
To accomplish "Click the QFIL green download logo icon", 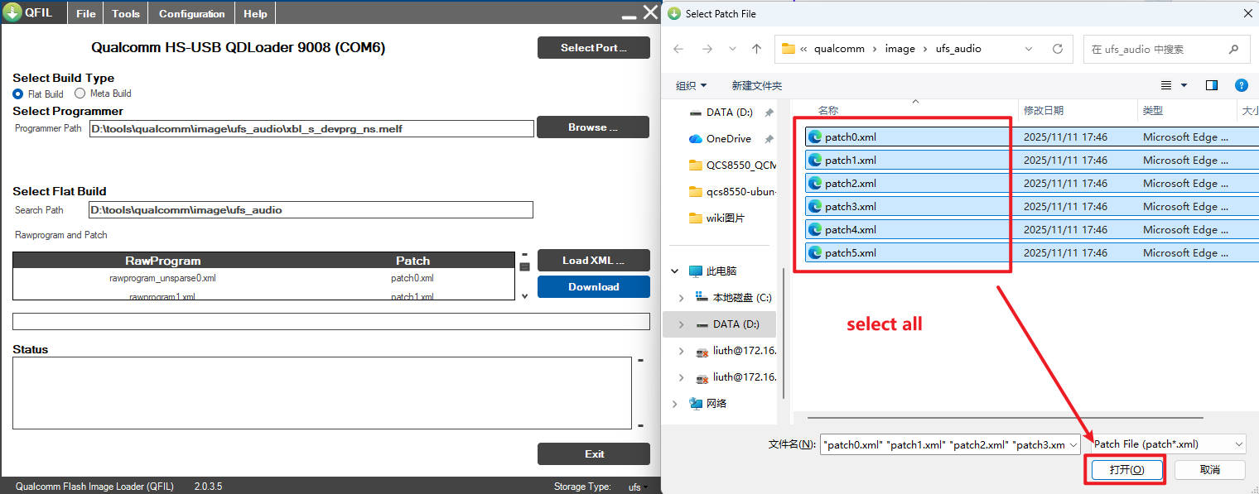I will pos(12,12).
